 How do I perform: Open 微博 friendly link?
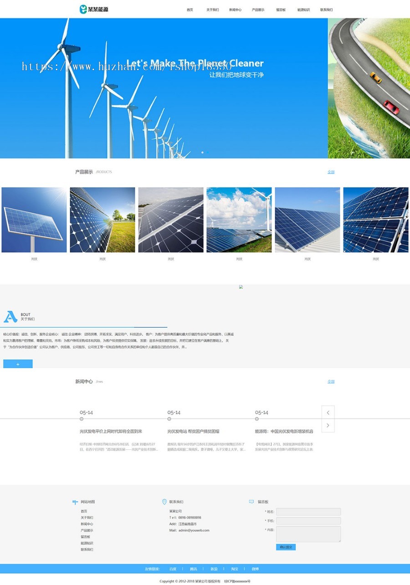[255, 569]
